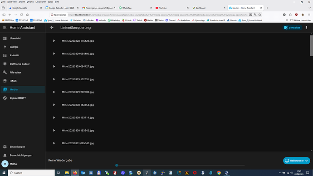List all tabs dropdown arrow
Image resolution: width=313 pixels, height=176 pixels.
pos(310,8)
